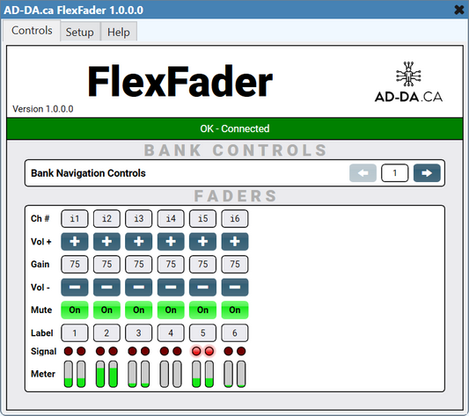Image resolution: width=469 pixels, height=416 pixels.
Task: Click the Label field reading 3
Action: pyautogui.click(x=138, y=332)
